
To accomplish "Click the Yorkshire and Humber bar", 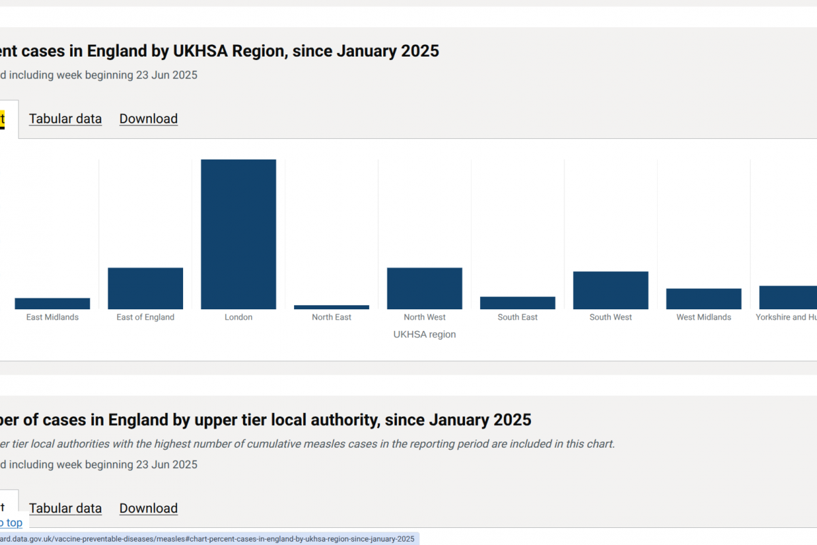I will click(788, 298).
